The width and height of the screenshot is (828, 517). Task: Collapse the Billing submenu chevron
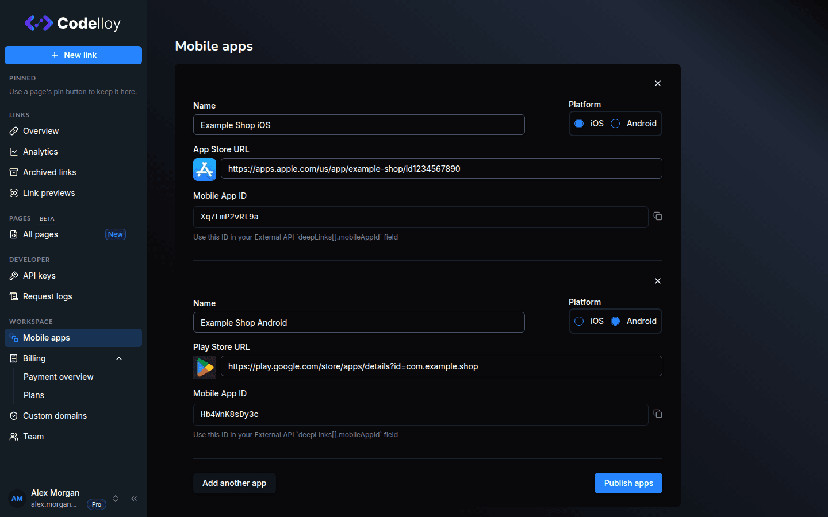pyautogui.click(x=119, y=358)
